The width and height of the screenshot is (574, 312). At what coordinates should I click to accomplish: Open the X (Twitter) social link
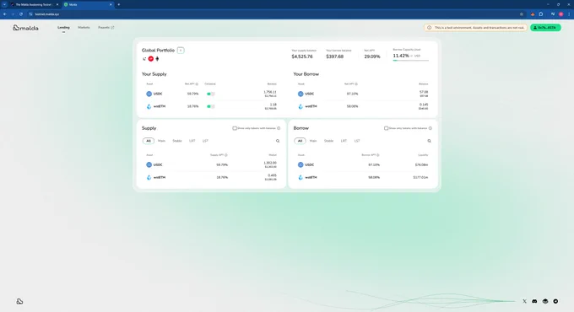(x=524, y=301)
